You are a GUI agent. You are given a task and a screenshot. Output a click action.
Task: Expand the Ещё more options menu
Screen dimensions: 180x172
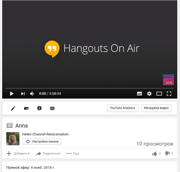tap(73, 154)
